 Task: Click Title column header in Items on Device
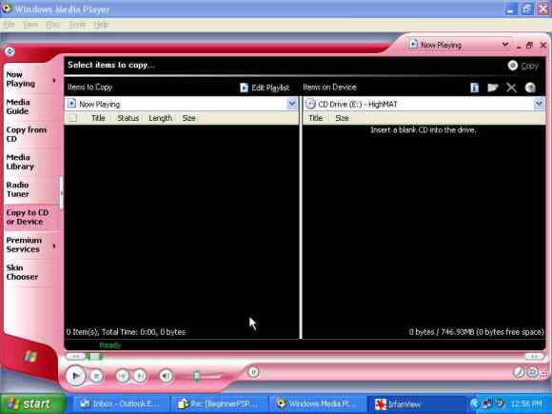[x=315, y=118]
